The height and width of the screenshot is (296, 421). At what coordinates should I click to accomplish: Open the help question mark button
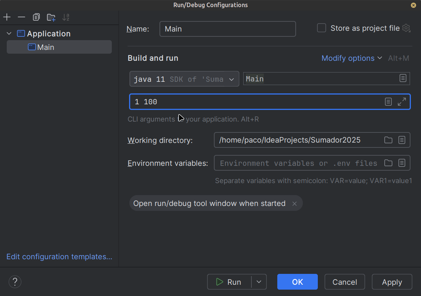coord(15,282)
